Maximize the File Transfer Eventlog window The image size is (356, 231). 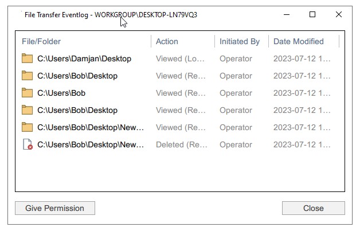coord(312,14)
